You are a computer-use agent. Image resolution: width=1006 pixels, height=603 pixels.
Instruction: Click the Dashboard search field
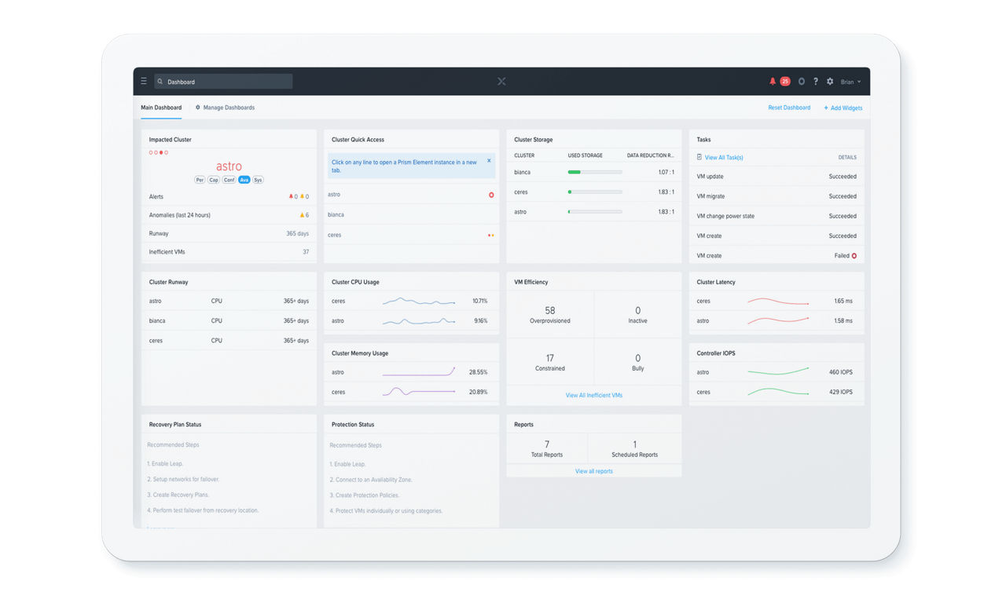(x=224, y=82)
